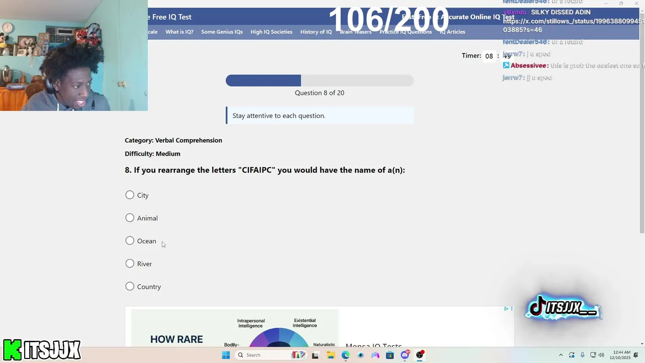Viewport: 645px width, 363px height.
Task: Open the IQ Articles menu item
Action: [x=452, y=32]
